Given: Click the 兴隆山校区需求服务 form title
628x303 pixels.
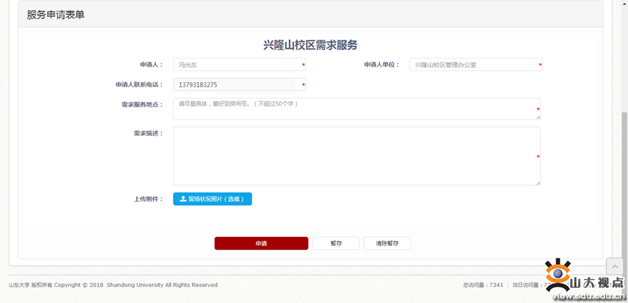Looking at the screenshot, I should (310, 45).
